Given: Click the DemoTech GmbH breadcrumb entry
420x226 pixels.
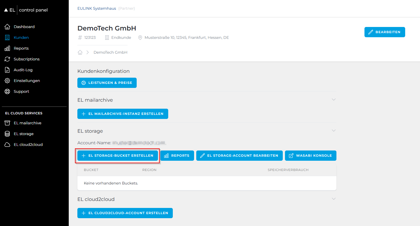Looking at the screenshot, I should [x=110, y=52].
